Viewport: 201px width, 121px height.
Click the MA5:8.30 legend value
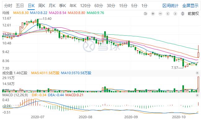21,13
